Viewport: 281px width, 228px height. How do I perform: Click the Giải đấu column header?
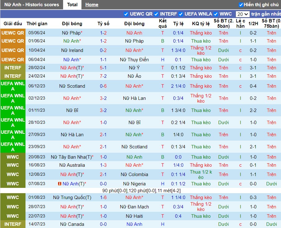coord(13,24)
